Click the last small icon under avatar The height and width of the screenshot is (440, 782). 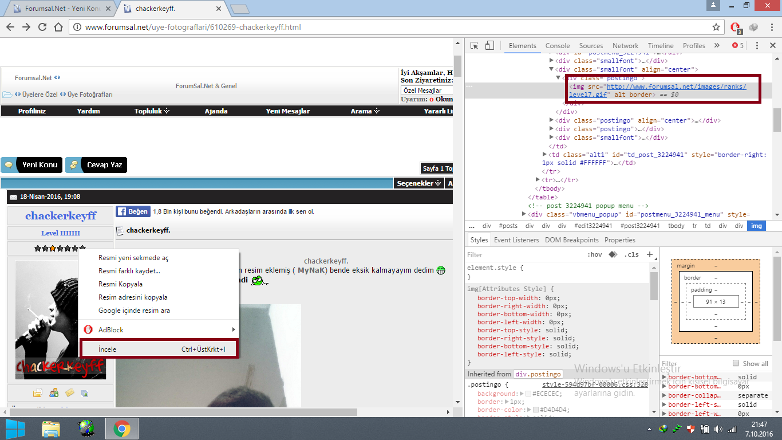click(85, 393)
